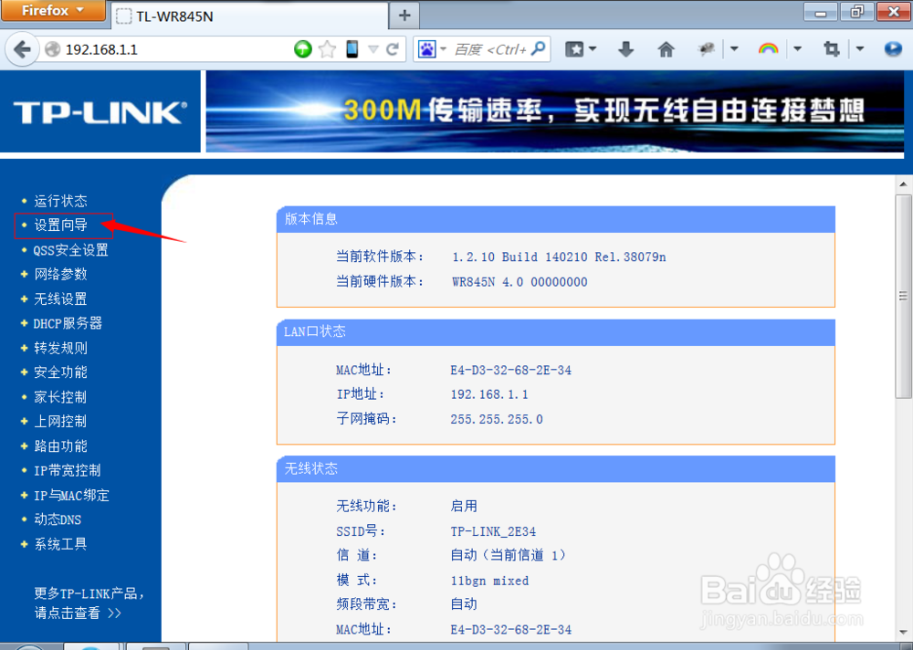Expand 上网控制 menu
This screenshot has height=650, width=913.
click(x=60, y=421)
